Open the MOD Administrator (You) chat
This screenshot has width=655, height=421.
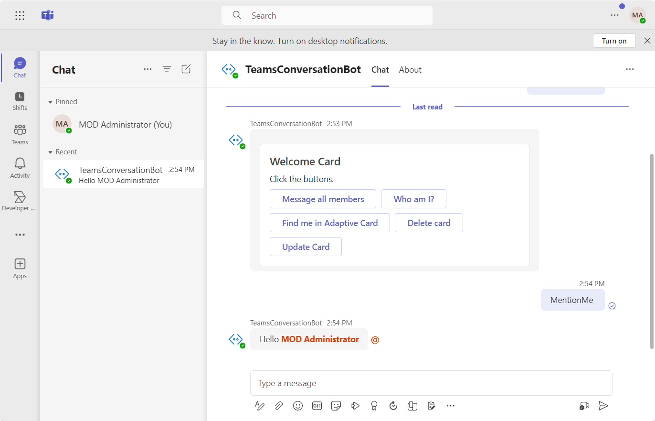pyautogui.click(x=123, y=124)
